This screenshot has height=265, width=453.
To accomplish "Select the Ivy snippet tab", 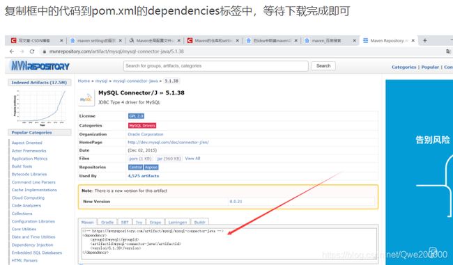I will [139, 222].
